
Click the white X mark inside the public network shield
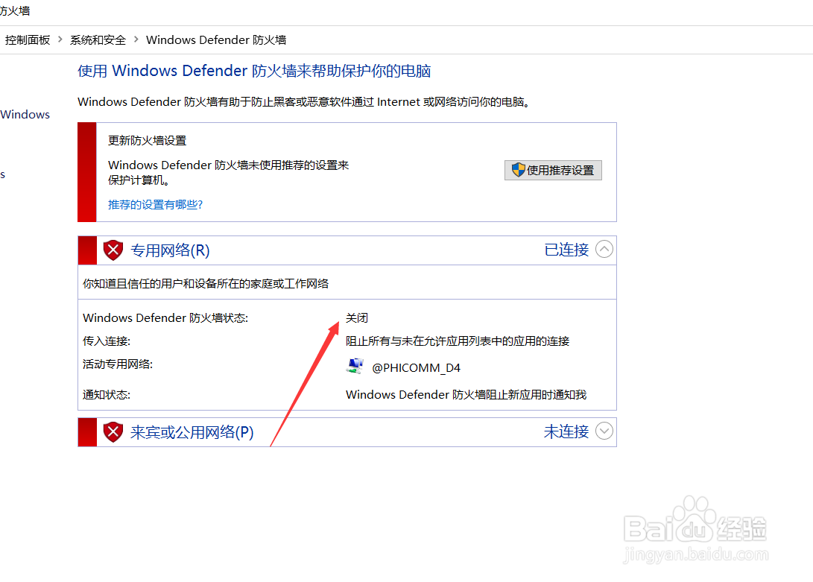tap(113, 431)
